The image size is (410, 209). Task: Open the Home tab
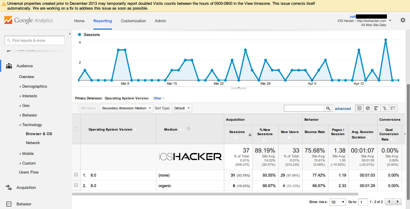tap(79, 21)
